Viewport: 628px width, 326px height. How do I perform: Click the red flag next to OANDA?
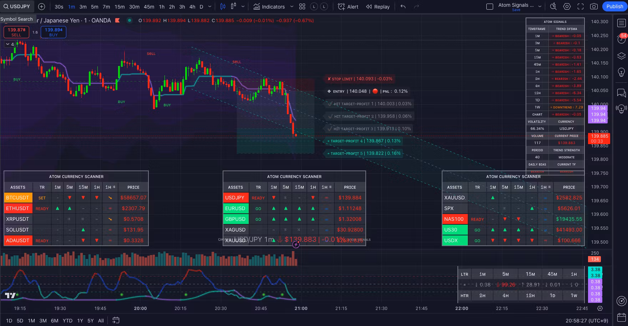pos(117,20)
